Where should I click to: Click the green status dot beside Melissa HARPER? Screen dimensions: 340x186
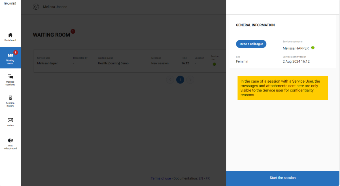tap(313, 48)
